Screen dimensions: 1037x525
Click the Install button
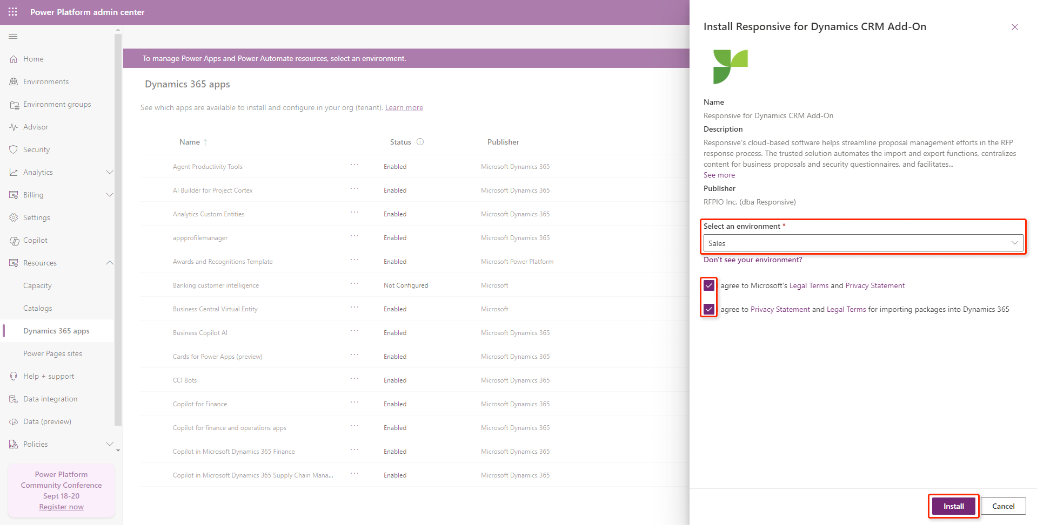pos(954,506)
